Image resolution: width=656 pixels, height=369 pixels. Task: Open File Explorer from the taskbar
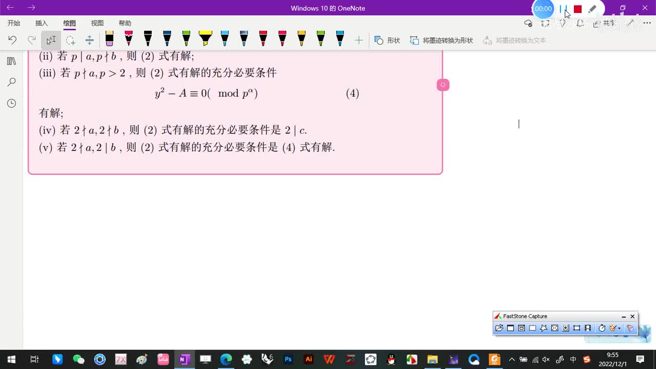(433, 359)
